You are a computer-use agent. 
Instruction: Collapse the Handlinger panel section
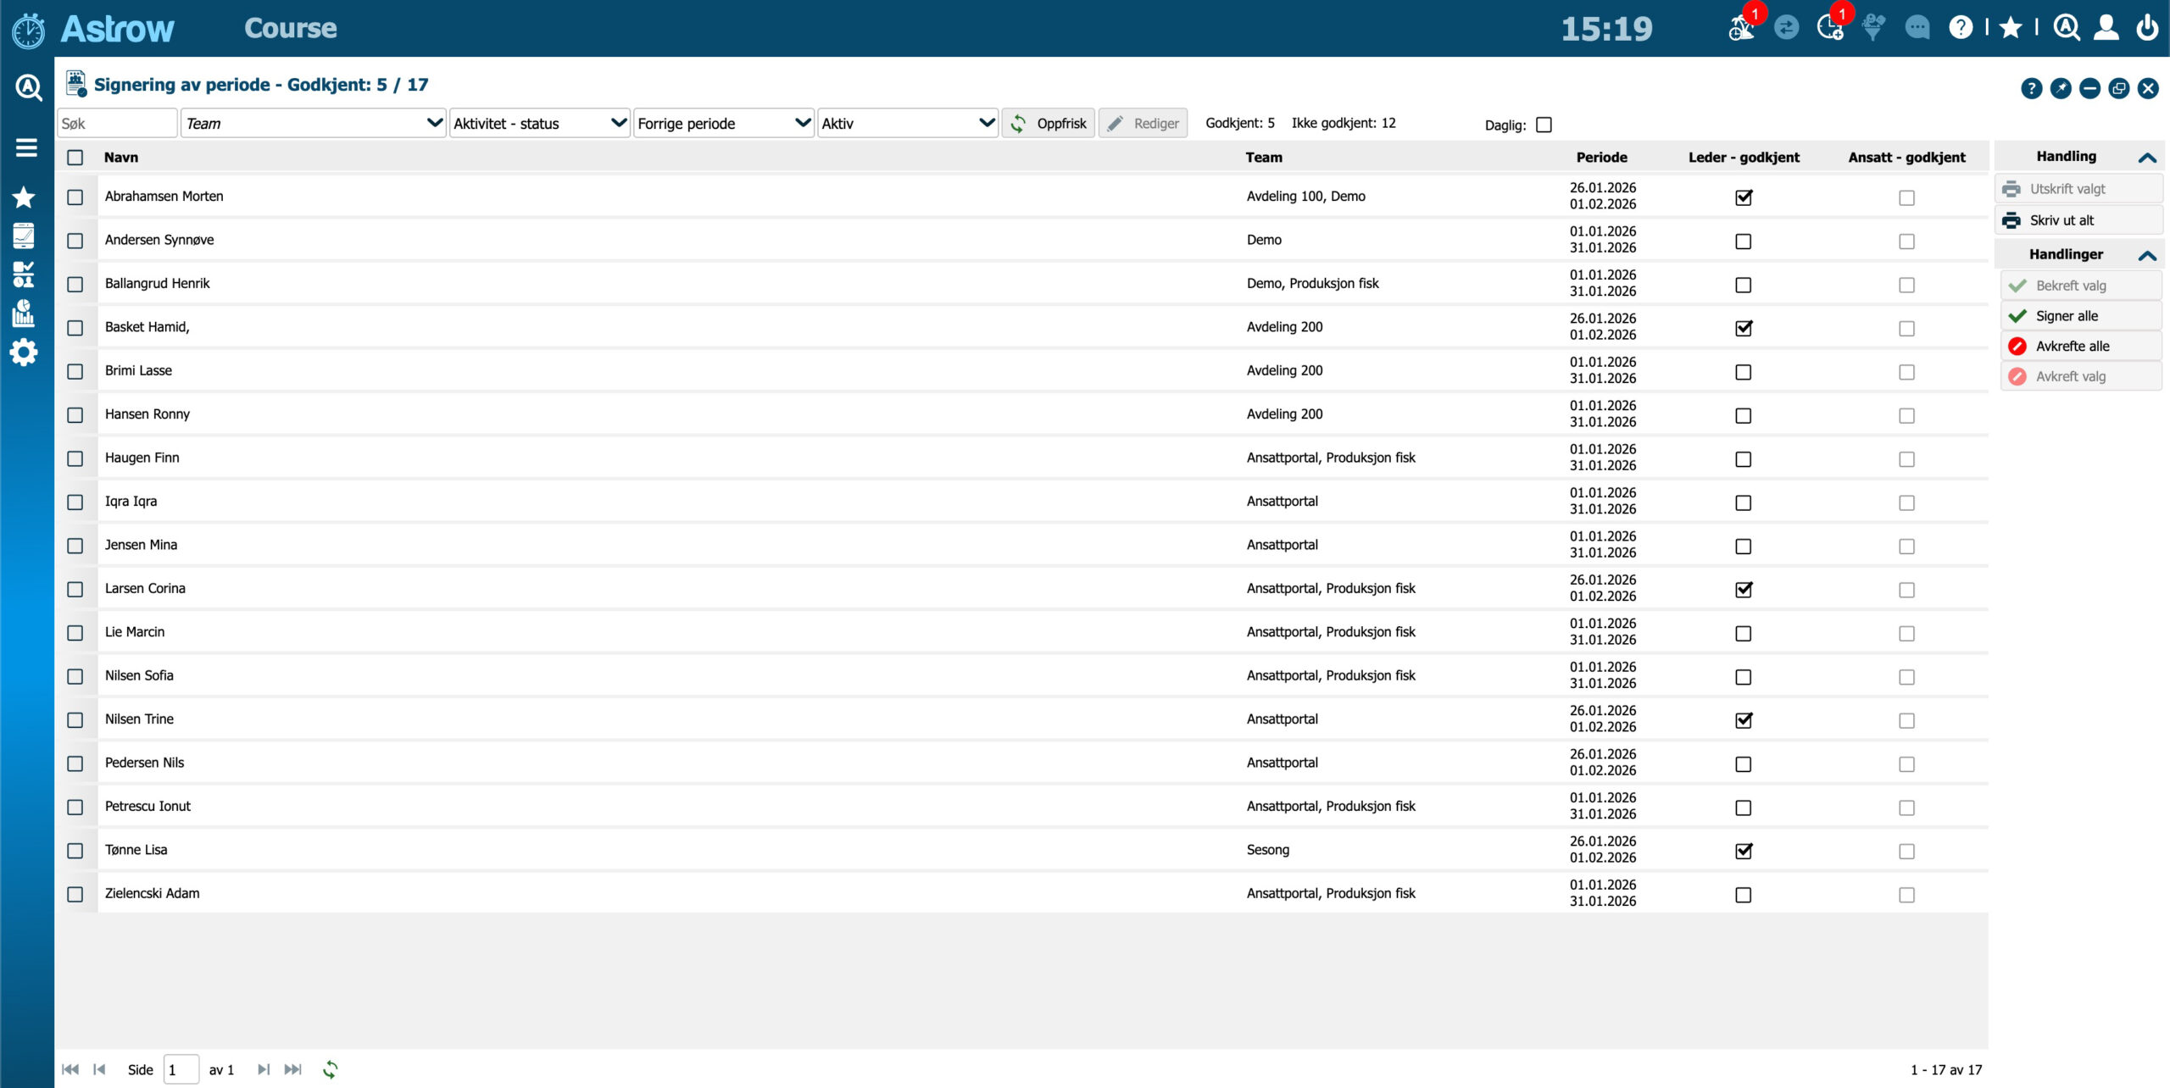tap(2147, 254)
